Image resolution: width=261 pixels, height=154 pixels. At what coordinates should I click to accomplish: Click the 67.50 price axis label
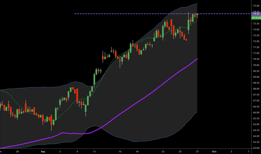click(256, 95)
